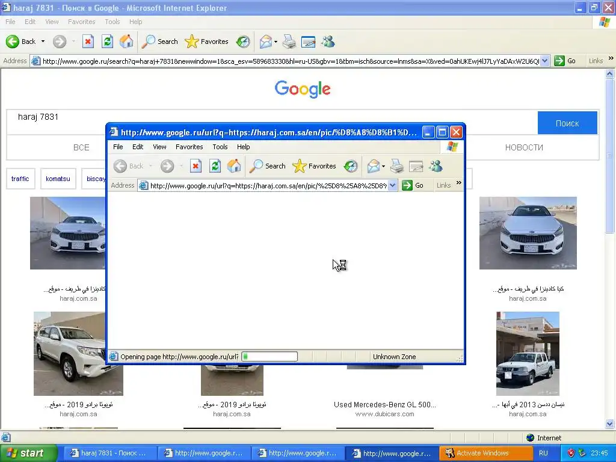616x462 pixels.
Task: Click Home icon in popup window toolbar
Action: coord(234,166)
